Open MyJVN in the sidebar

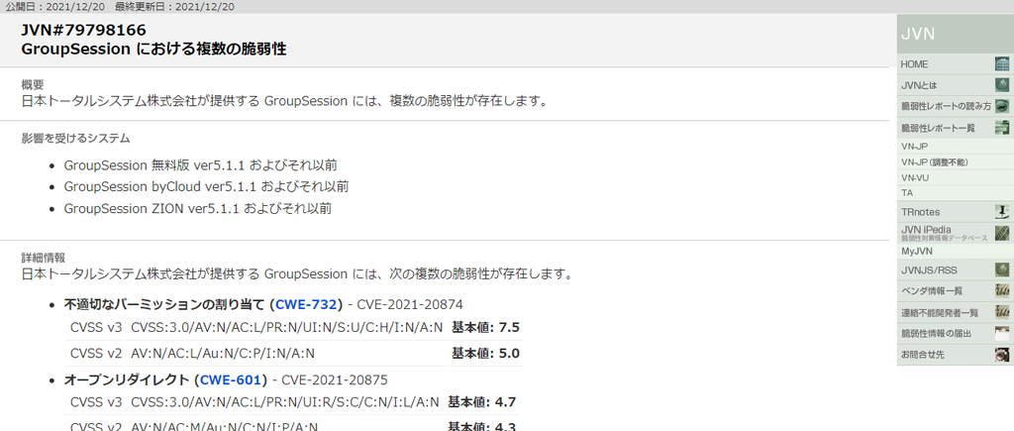916,251
